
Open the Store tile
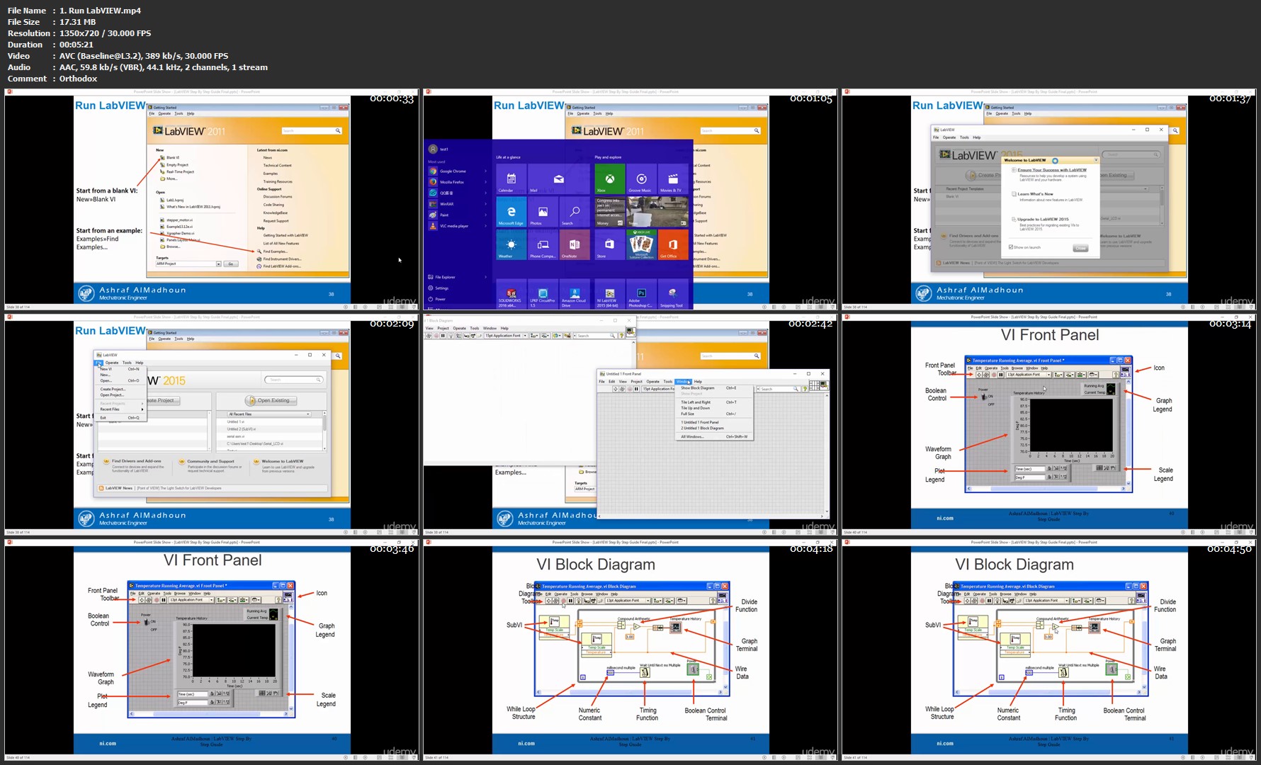(609, 244)
